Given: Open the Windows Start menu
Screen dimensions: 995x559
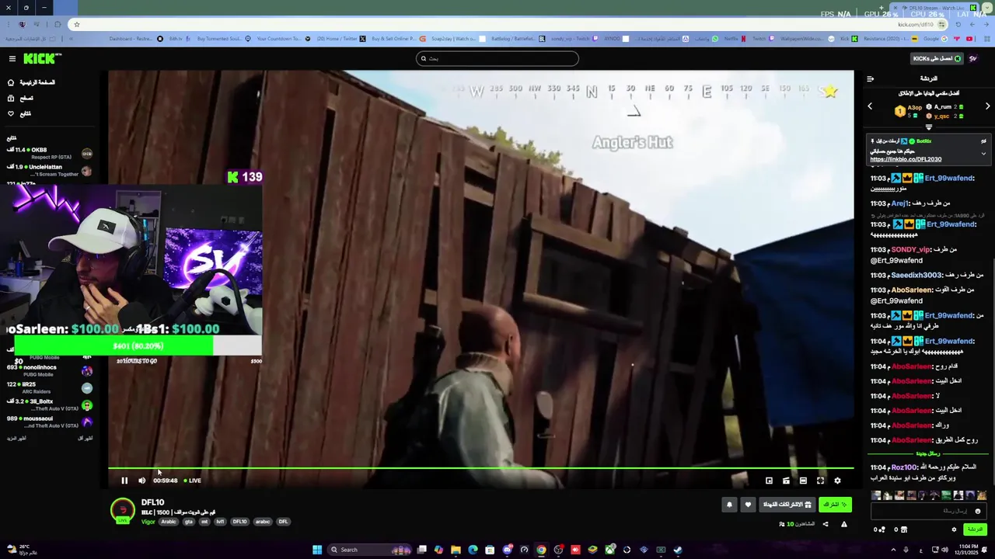Looking at the screenshot, I should point(317,550).
